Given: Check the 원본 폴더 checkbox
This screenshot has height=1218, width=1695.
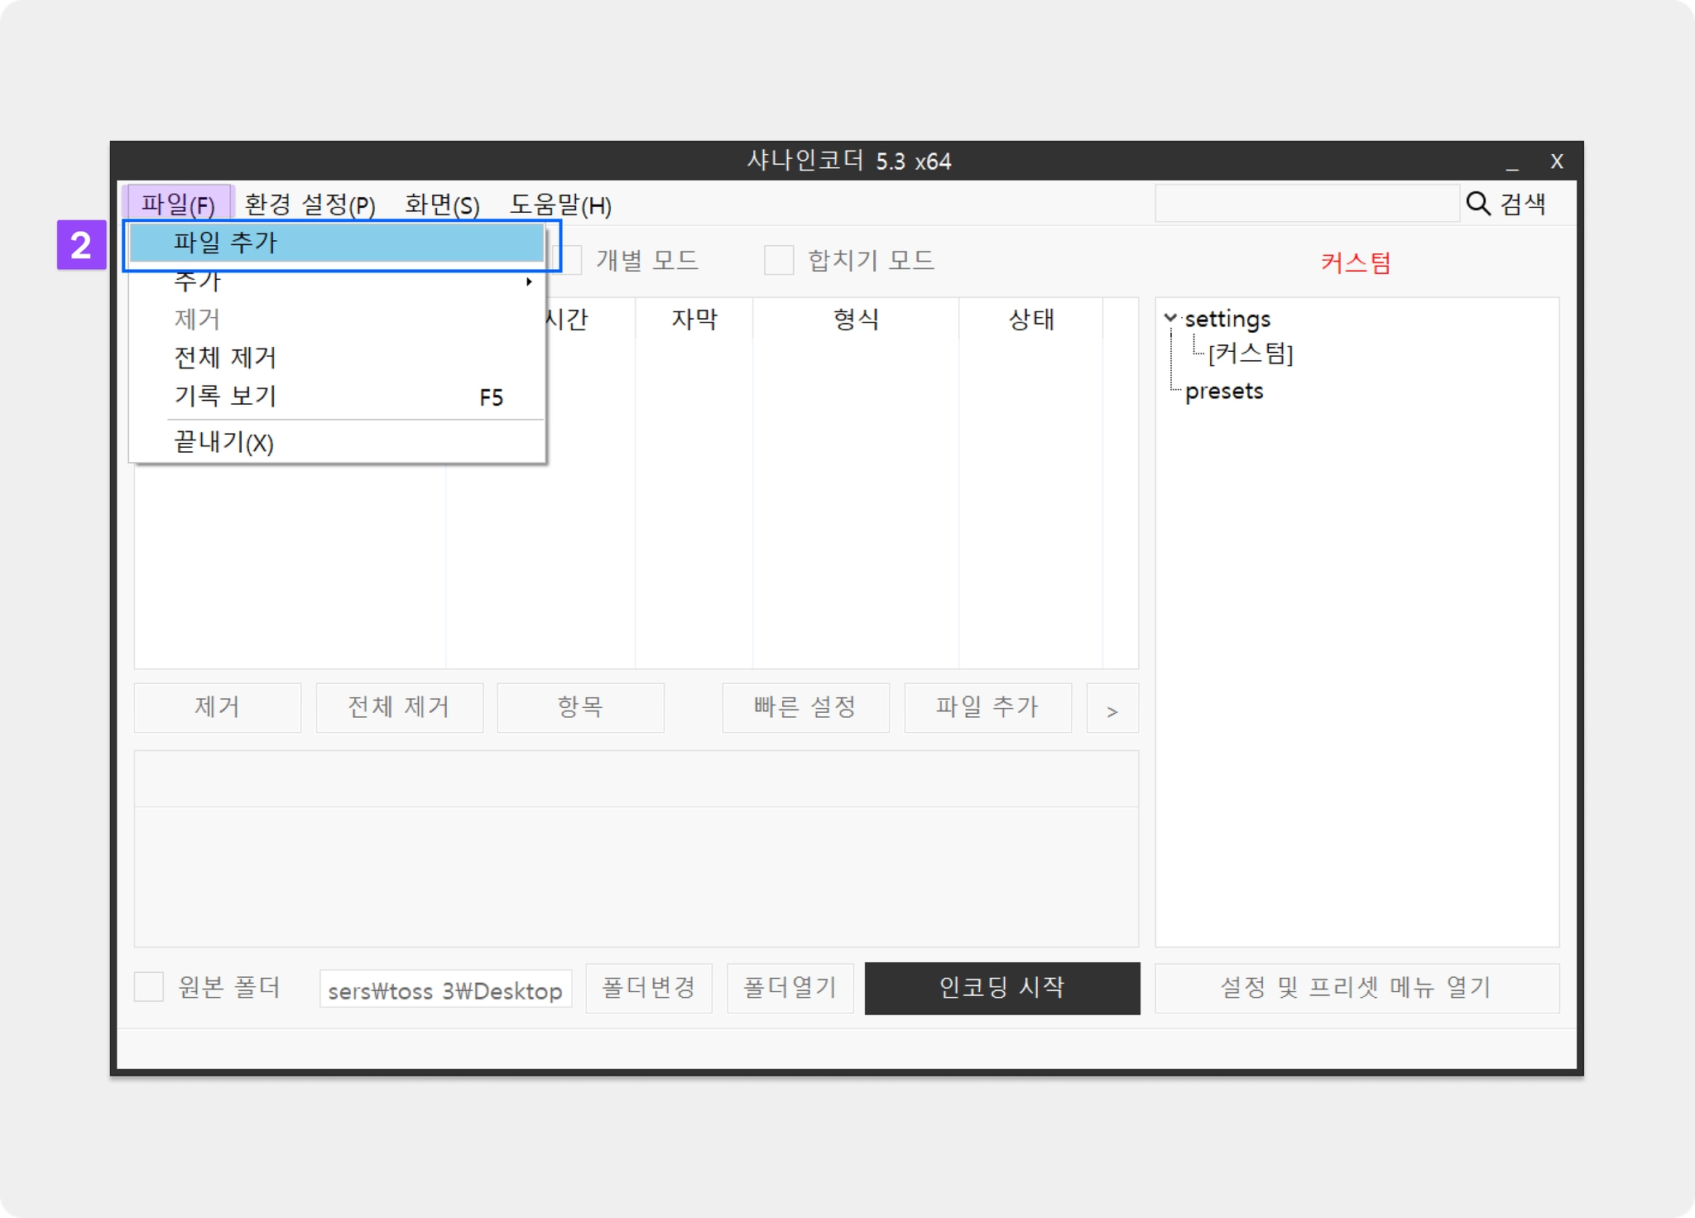Looking at the screenshot, I should pos(149,987).
